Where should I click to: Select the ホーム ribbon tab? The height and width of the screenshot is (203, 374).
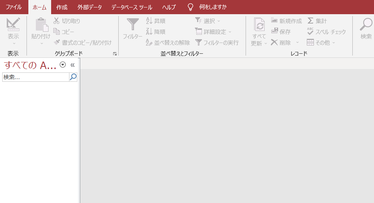40,7
